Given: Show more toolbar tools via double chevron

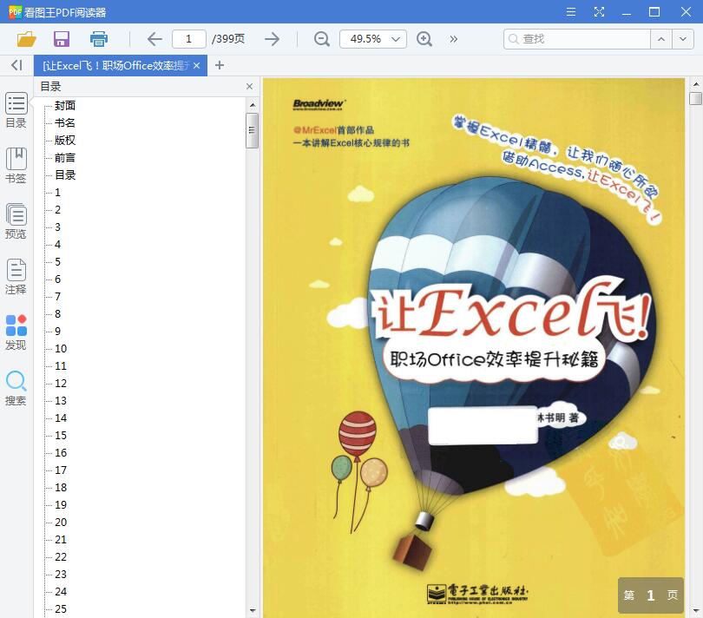Looking at the screenshot, I should (x=454, y=39).
